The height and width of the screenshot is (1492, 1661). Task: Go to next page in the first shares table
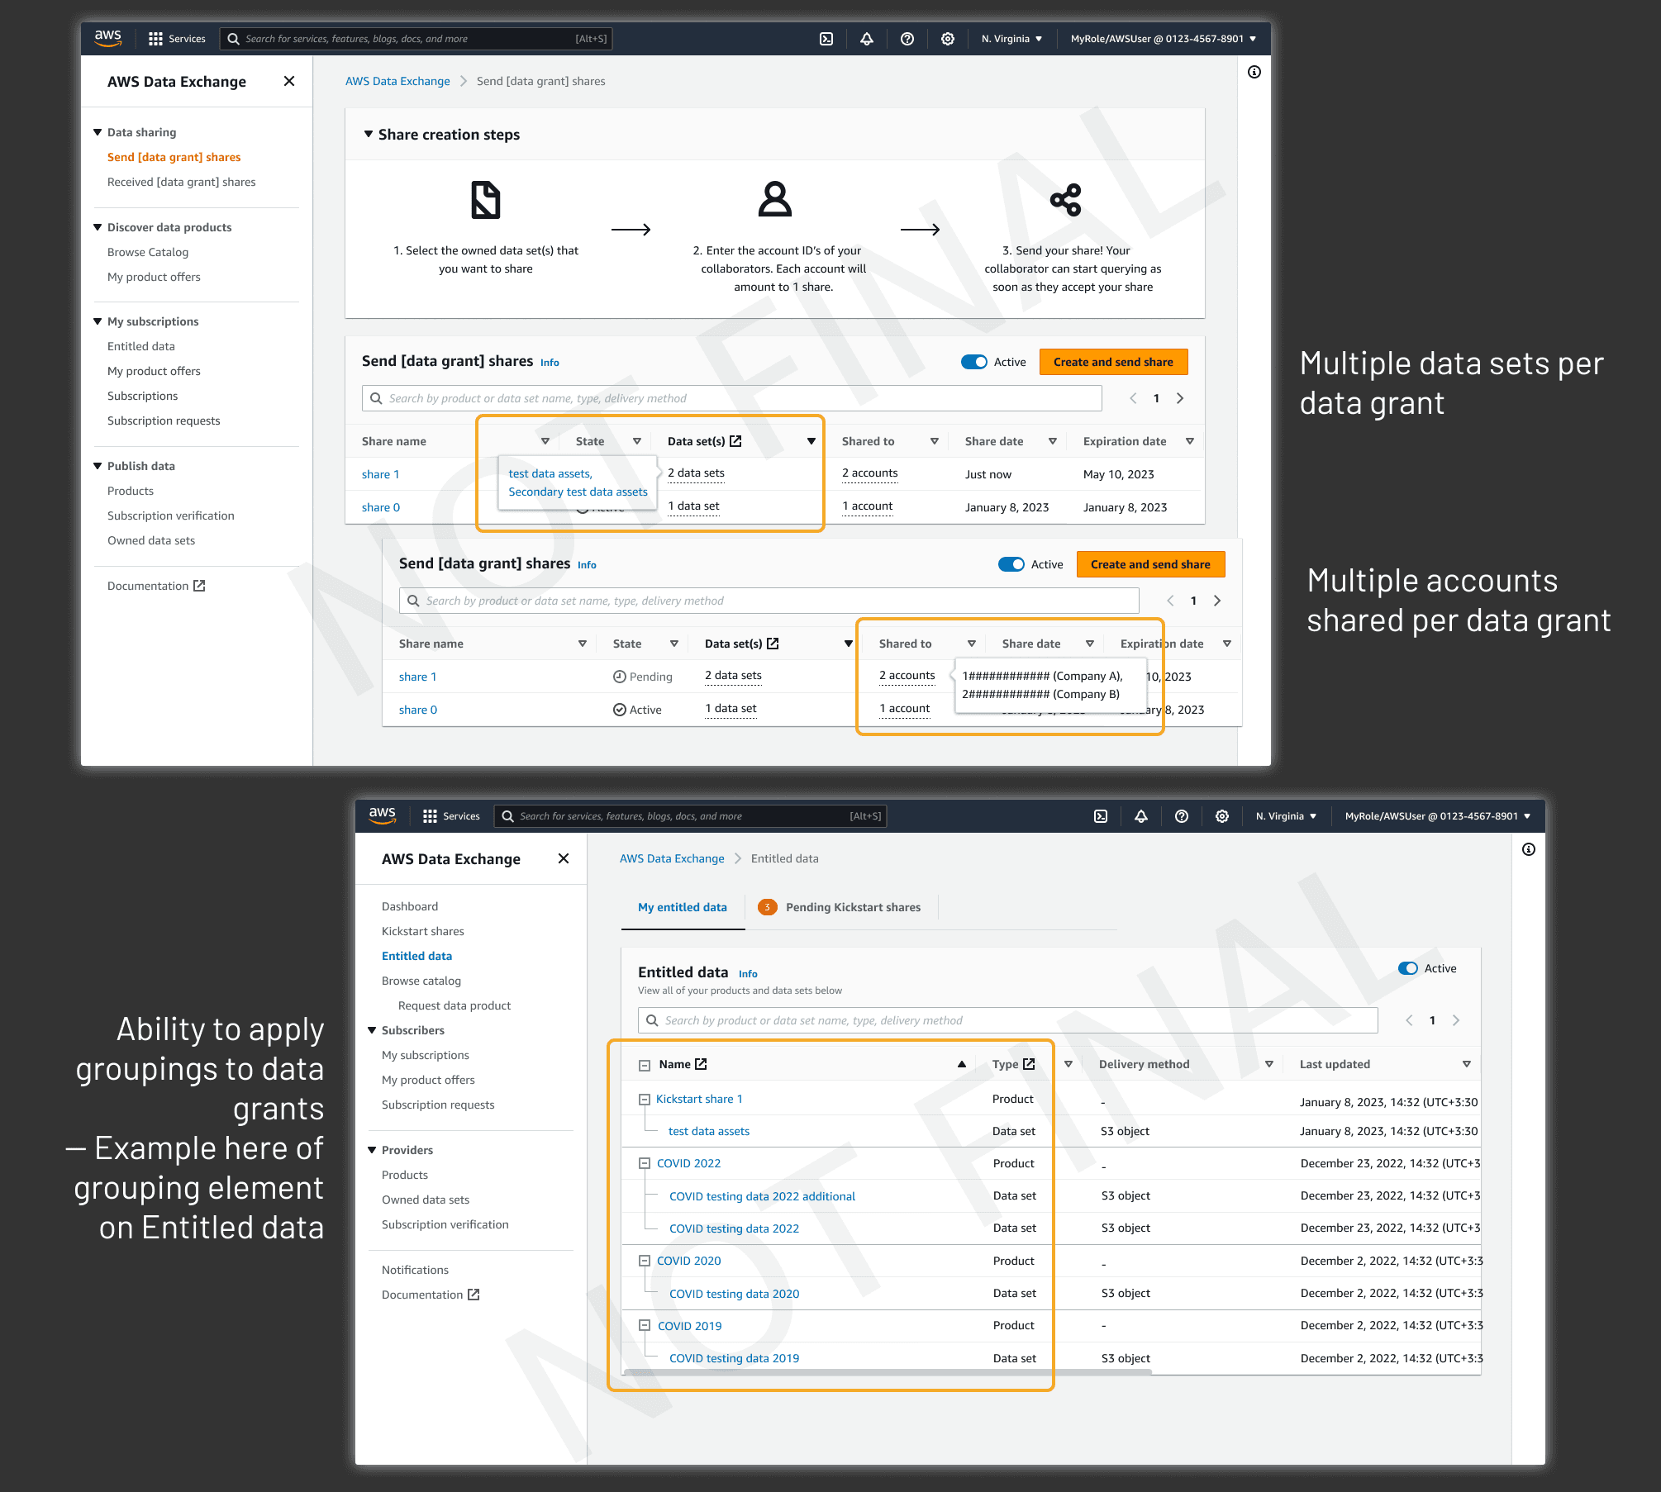click(1180, 398)
